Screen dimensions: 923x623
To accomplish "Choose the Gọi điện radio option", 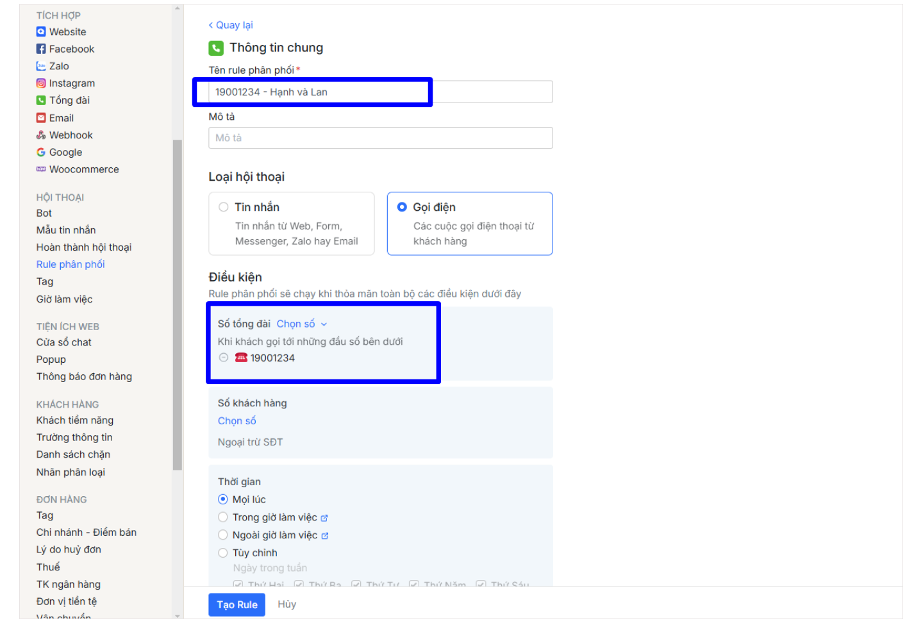I will click(402, 207).
